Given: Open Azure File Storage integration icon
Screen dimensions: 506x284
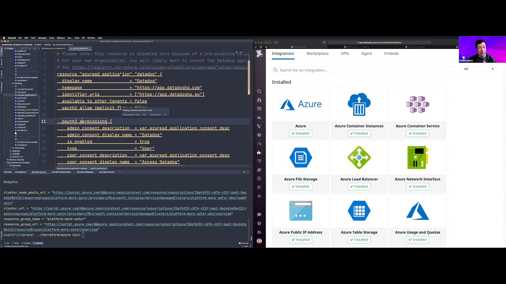Looking at the screenshot, I should coord(300,157).
